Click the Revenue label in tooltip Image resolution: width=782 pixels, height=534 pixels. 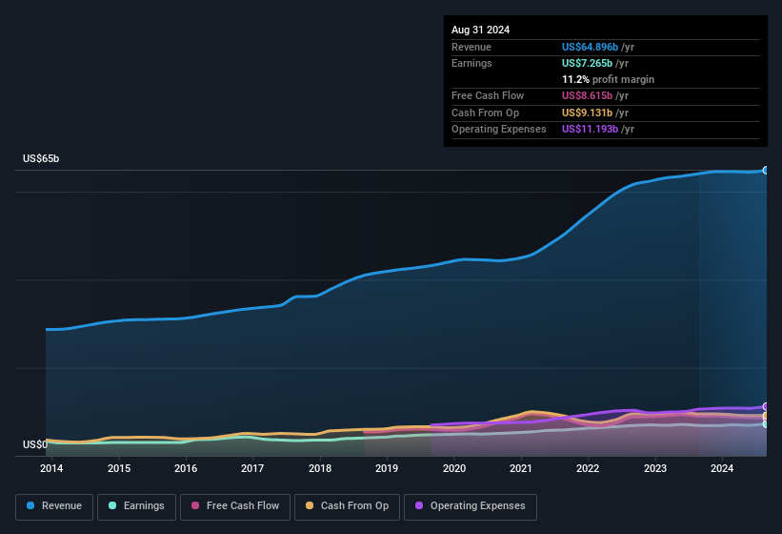click(471, 47)
